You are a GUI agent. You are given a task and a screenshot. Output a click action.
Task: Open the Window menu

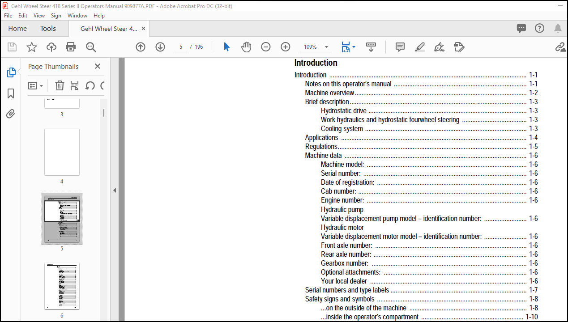[x=77, y=15]
